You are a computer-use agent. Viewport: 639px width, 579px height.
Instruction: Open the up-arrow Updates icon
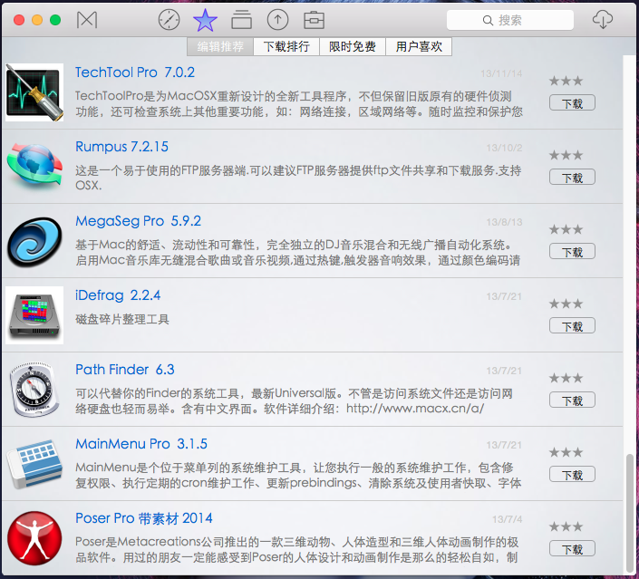pos(277,20)
